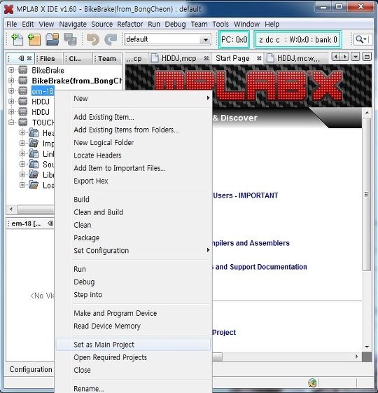Viewport: 378px width, 393px height.
Task: Choose Export Hex from context menu
Action: [x=133, y=181]
